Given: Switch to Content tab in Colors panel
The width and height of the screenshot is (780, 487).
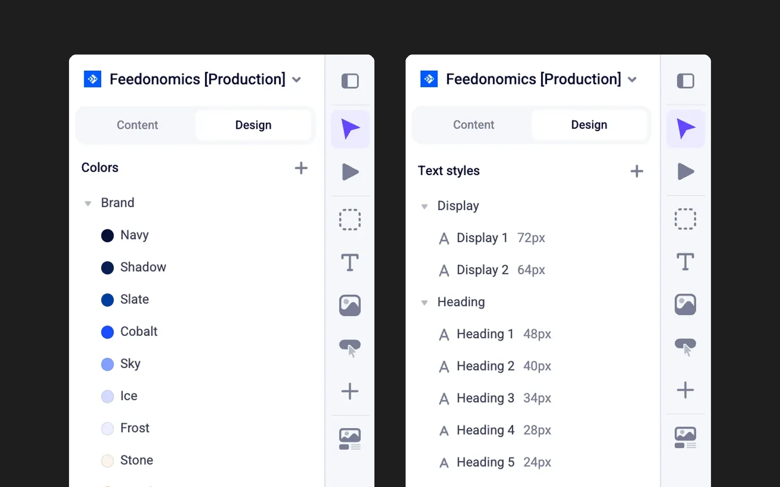Looking at the screenshot, I should (x=137, y=125).
